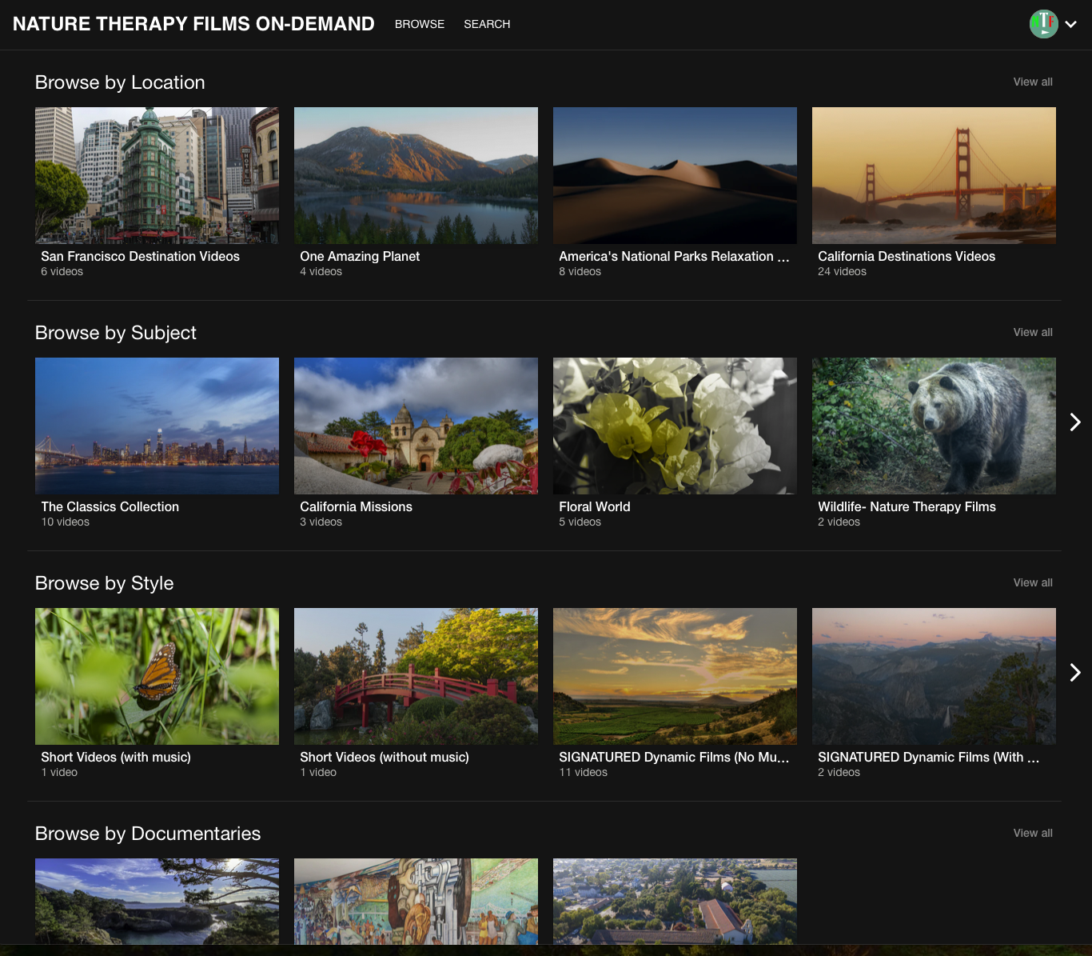This screenshot has width=1092, height=956.
Task: Advance Browse by Style row with right arrow
Action: 1074,672
